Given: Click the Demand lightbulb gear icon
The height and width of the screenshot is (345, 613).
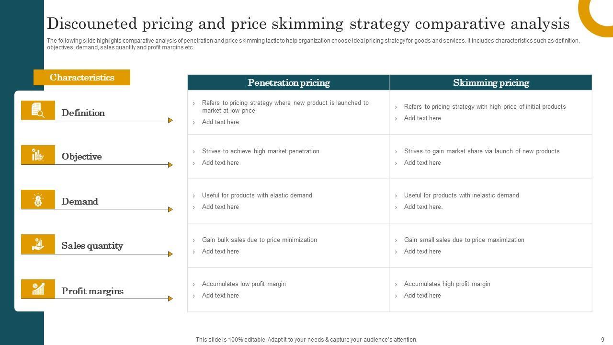Looking at the screenshot, I should pos(38,199).
